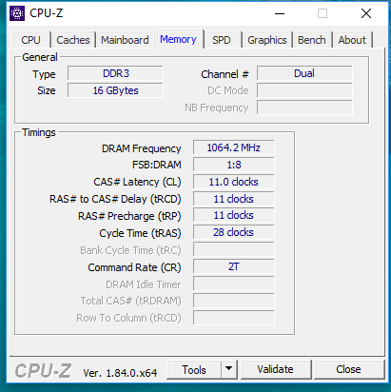Click the tRCD value field of 11 clocks
Viewport: 391px width, 392px height.
(234, 199)
